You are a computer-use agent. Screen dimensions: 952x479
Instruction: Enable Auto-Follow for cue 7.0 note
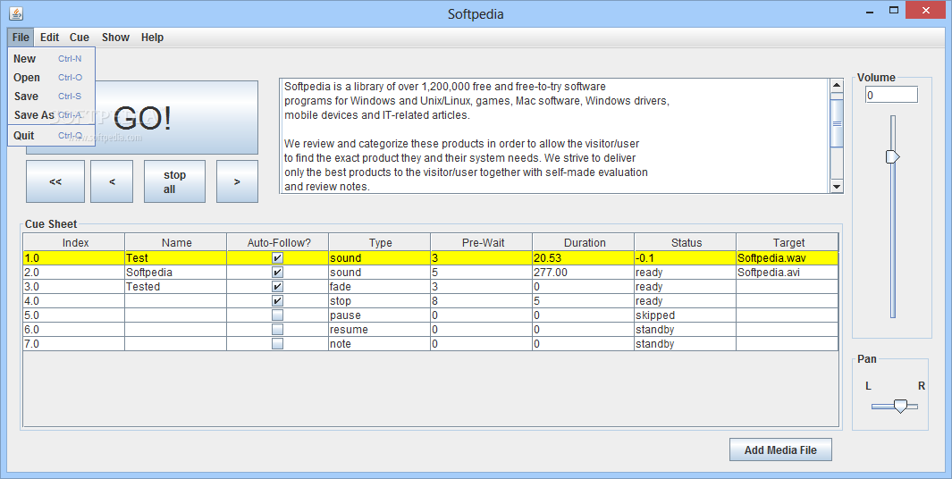277,344
